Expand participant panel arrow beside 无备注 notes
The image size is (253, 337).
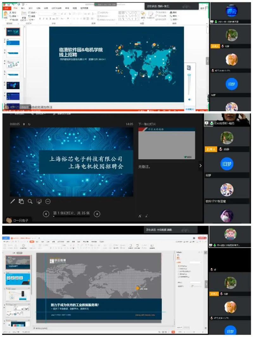(200, 165)
